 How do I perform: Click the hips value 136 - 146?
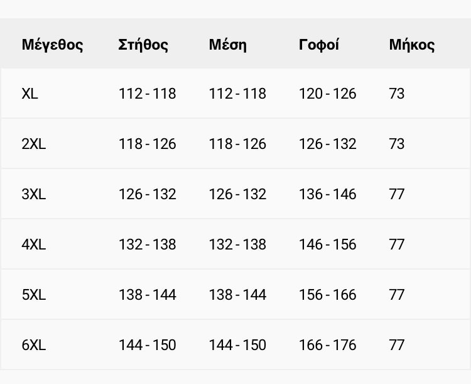[327, 194]
